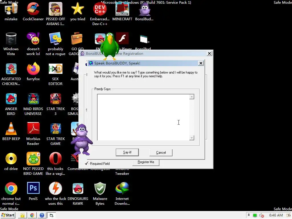Open the ANGER BIRD desktop icon
This screenshot has height=219, width=292.
pos(11,99)
